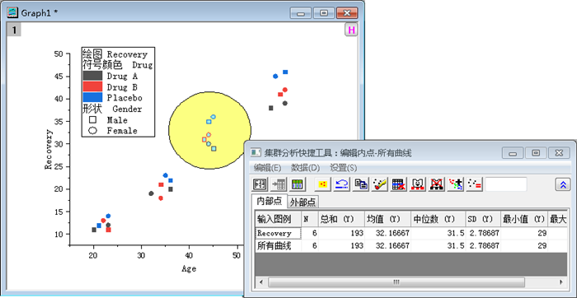
Task: Click the 输入图例 column header
Action: (279, 219)
